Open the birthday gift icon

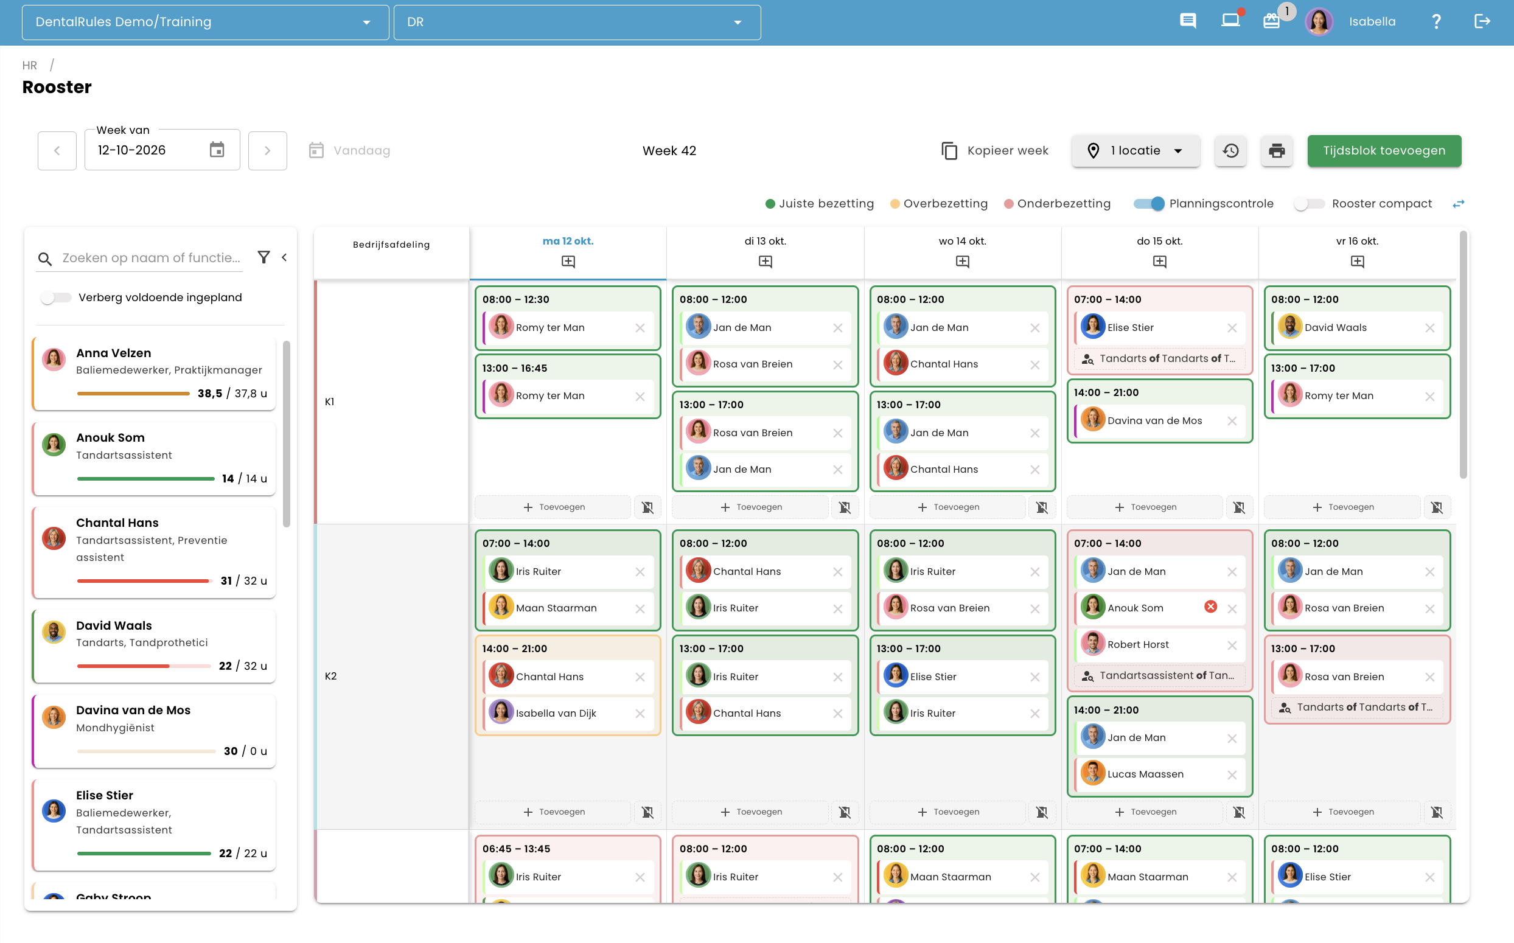[1271, 21]
